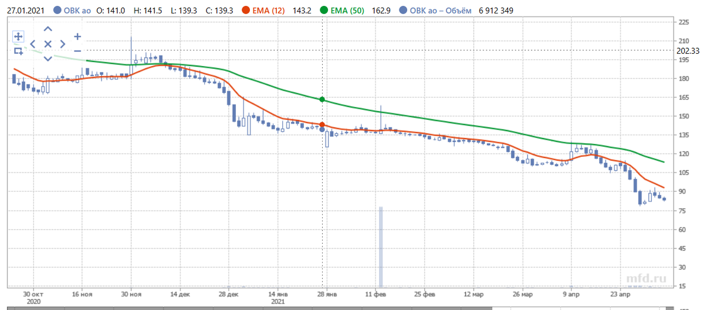Click the 9 апр date axis label
Image resolution: width=704 pixels, height=310 pixels.
[x=572, y=293]
